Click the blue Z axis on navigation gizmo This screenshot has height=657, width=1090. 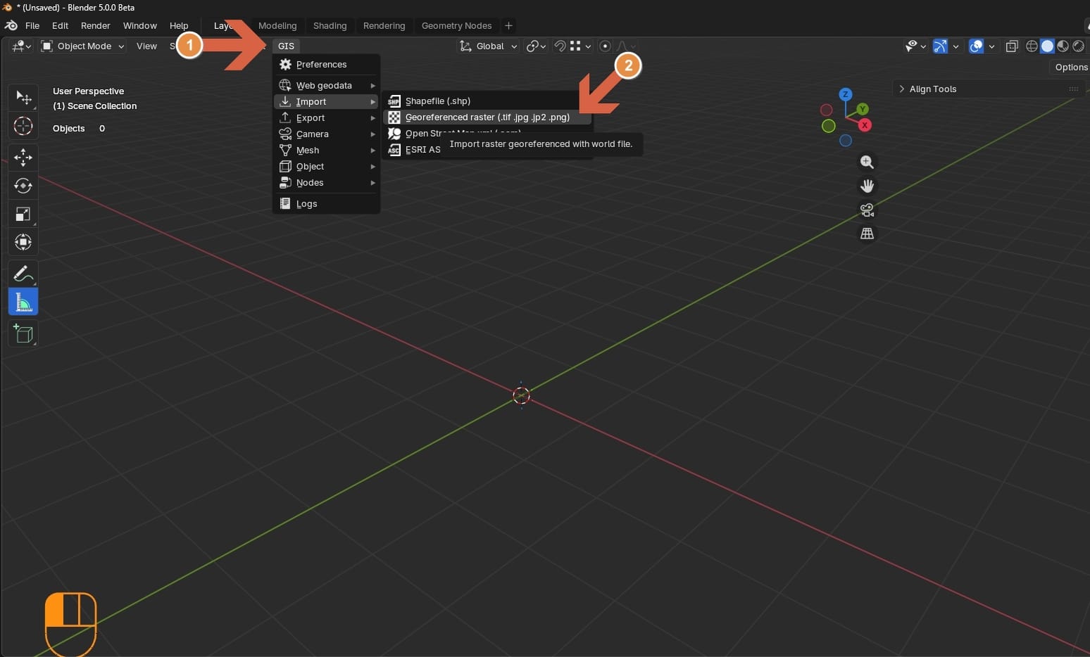point(846,94)
